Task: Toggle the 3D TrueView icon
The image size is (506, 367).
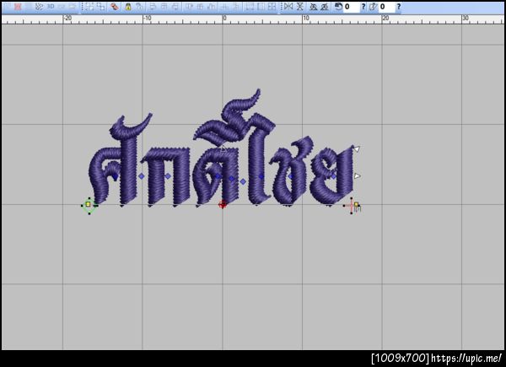Action: pyautogui.click(x=51, y=7)
